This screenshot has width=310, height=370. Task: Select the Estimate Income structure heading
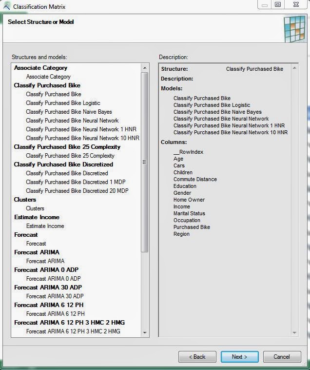click(37, 217)
